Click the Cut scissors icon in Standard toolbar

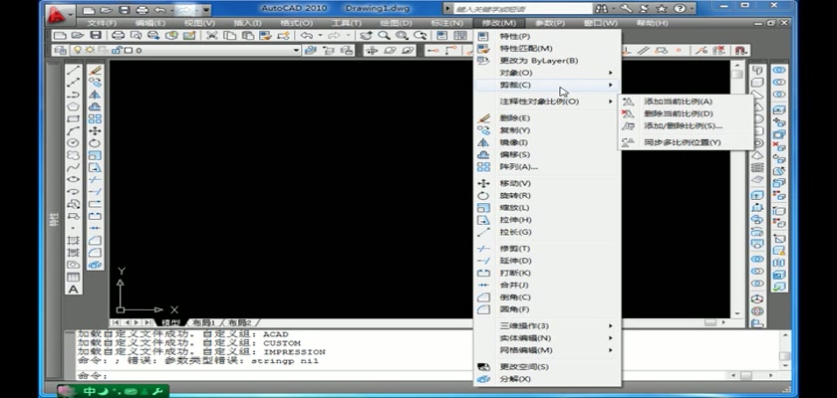[212, 35]
